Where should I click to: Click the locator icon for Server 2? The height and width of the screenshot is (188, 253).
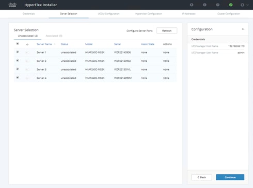click(x=27, y=61)
